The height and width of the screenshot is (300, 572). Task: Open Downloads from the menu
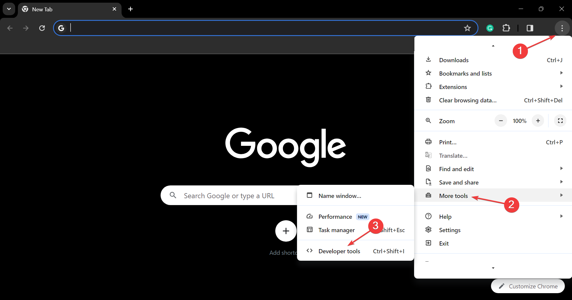493,60
